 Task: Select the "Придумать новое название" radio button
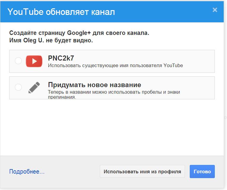click(18, 87)
